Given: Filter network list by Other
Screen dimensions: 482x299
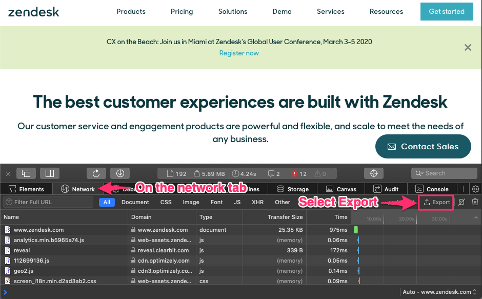Looking at the screenshot, I should (x=283, y=202).
